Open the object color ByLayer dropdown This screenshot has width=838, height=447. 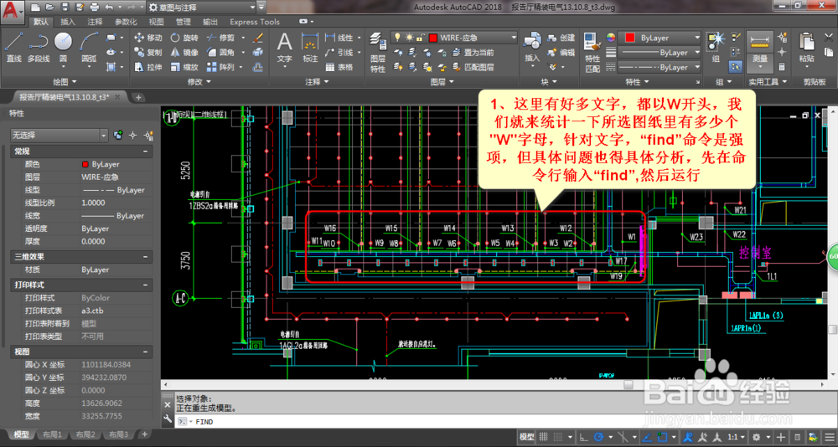[x=660, y=38]
